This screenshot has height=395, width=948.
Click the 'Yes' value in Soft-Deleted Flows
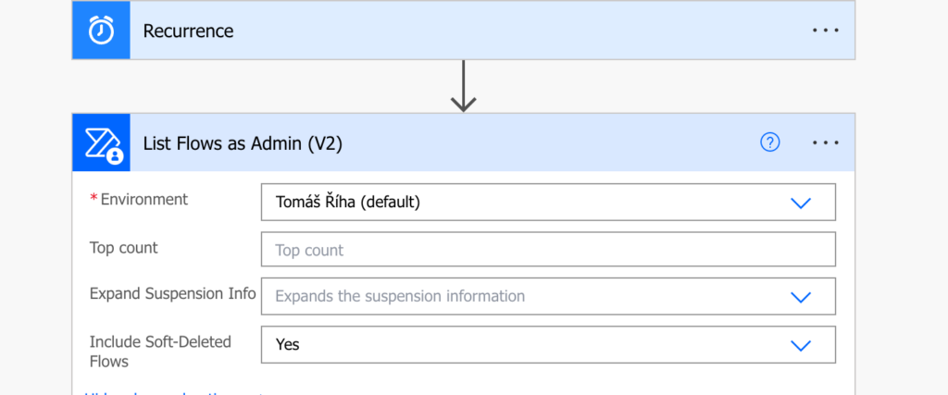(x=288, y=345)
